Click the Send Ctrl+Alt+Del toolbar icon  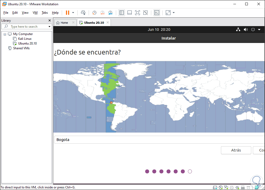83,13
